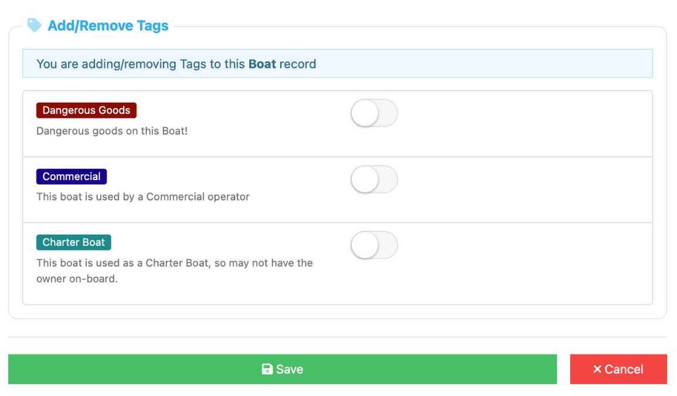
Task: Select the dark blue Commercial badge
Action: point(72,177)
